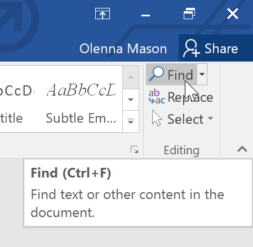253x247 pixels.
Task: Expand the Styles gallery More button
Action: 131,121
